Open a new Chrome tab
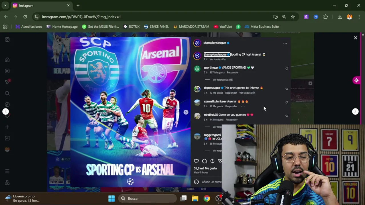 78,5
